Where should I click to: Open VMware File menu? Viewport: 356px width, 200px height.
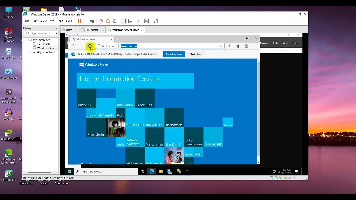27,21
